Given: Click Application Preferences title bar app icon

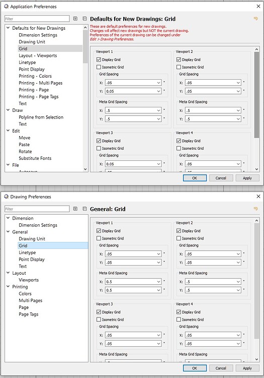Looking at the screenshot, I should [6, 7].
